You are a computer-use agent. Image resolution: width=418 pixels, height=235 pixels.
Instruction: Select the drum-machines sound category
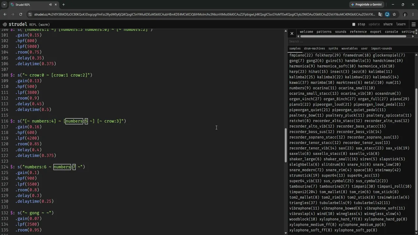314,49
